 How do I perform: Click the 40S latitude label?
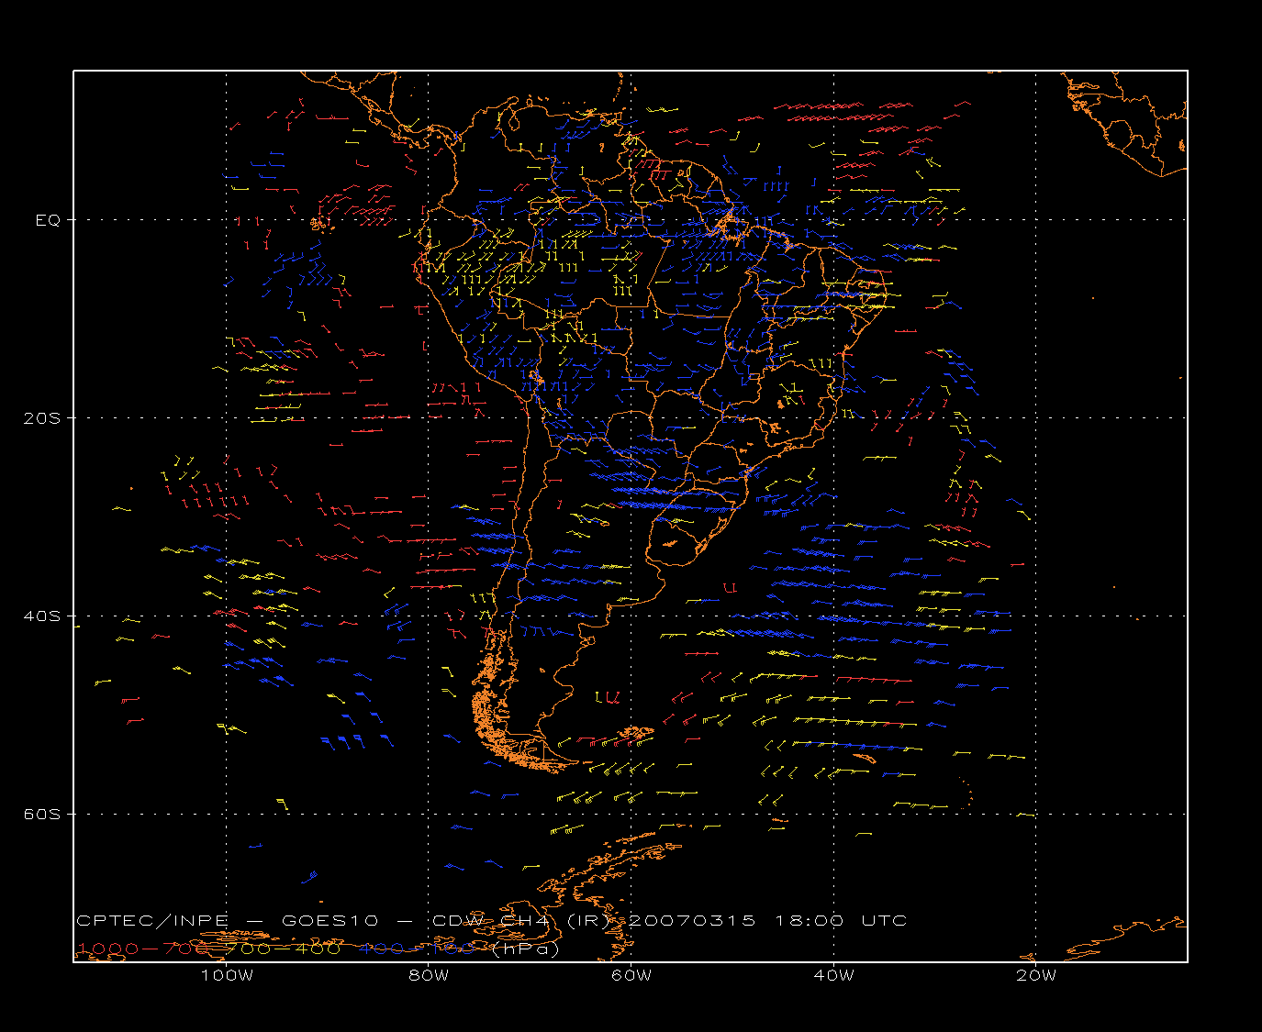pos(41,616)
